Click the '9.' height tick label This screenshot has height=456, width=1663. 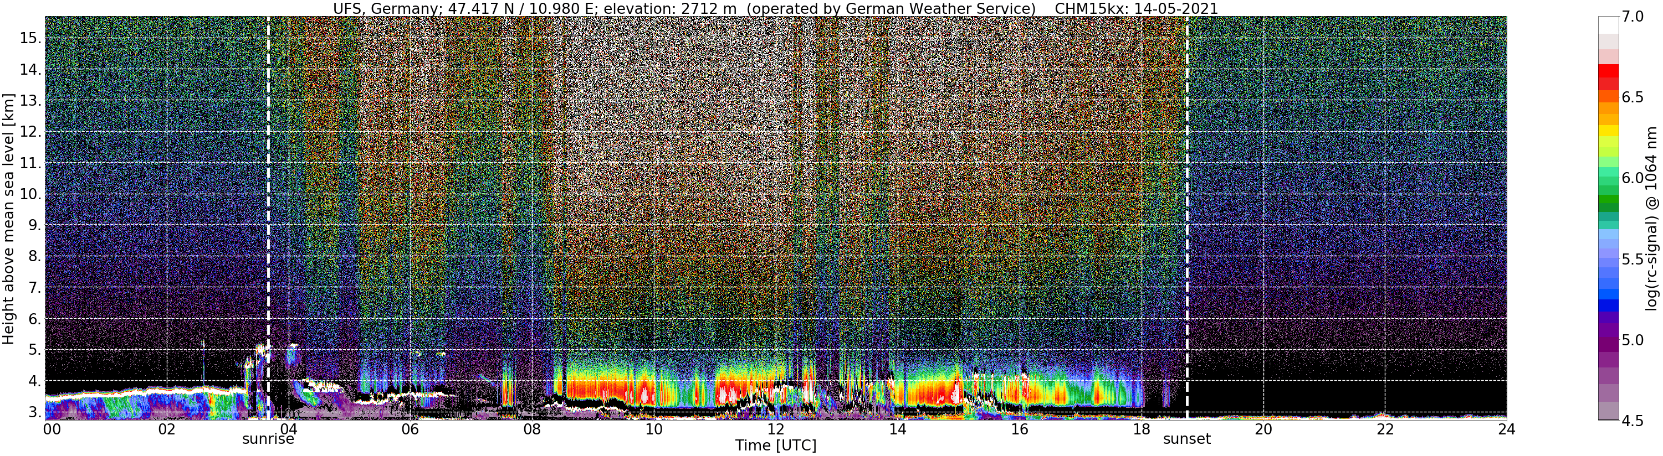tap(34, 225)
